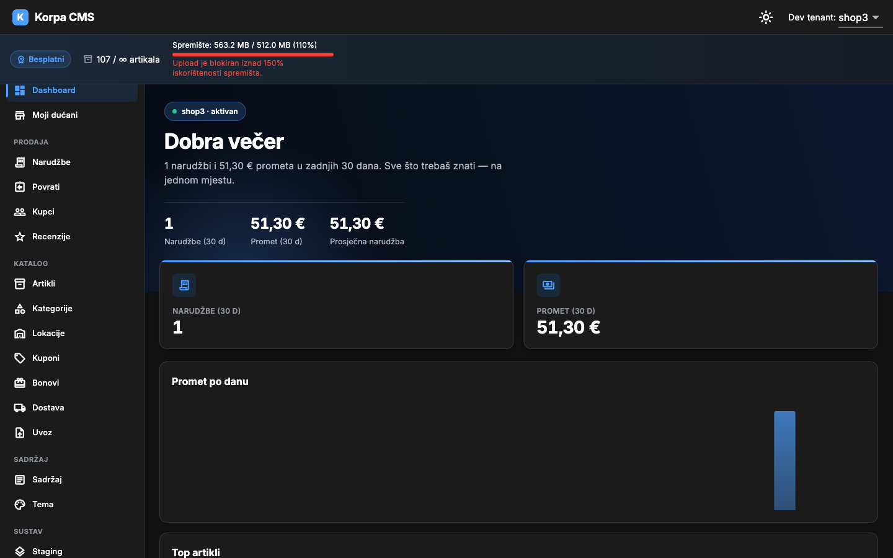Image resolution: width=893 pixels, height=558 pixels.
Task: Click the shop3 · aktivan status pill
Action: 205,112
